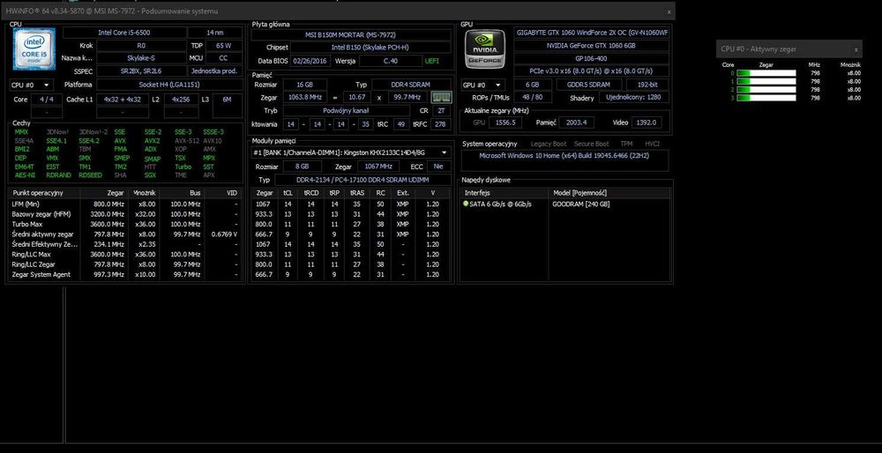Click the green SATA drive status indicator
Screen dimensions: 882x453
[x=466, y=204]
